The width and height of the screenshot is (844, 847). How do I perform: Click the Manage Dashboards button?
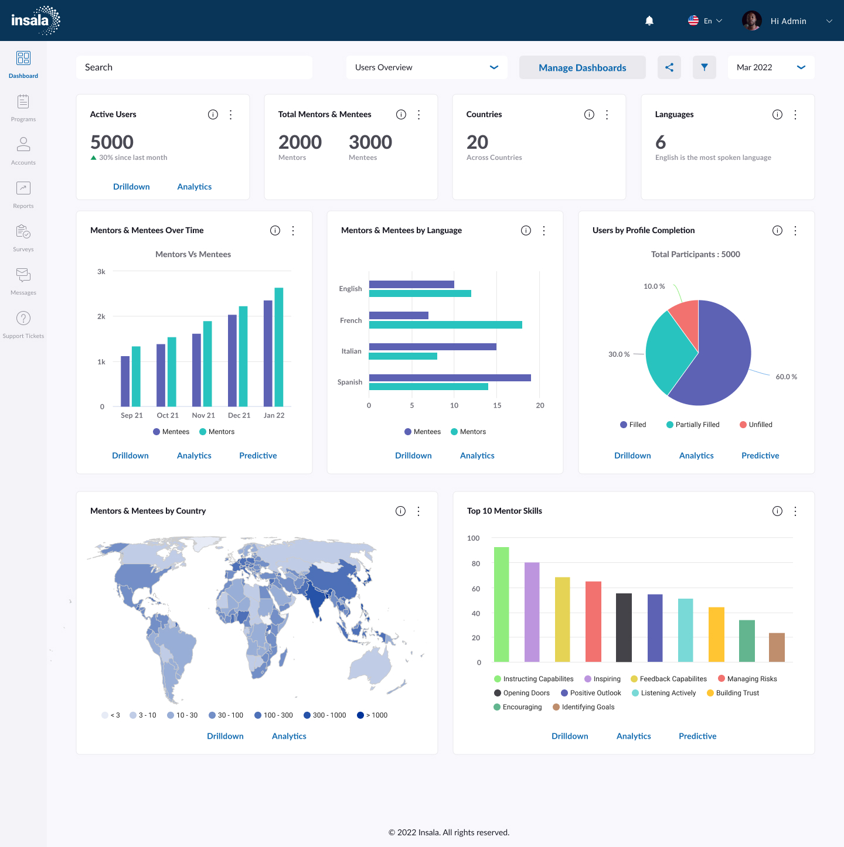click(582, 67)
